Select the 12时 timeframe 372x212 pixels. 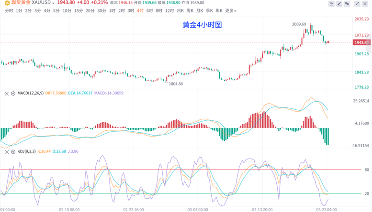pos(169,11)
